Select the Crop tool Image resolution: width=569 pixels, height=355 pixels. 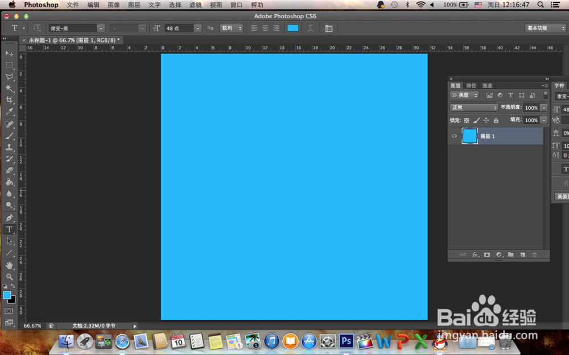pos(10,100)
